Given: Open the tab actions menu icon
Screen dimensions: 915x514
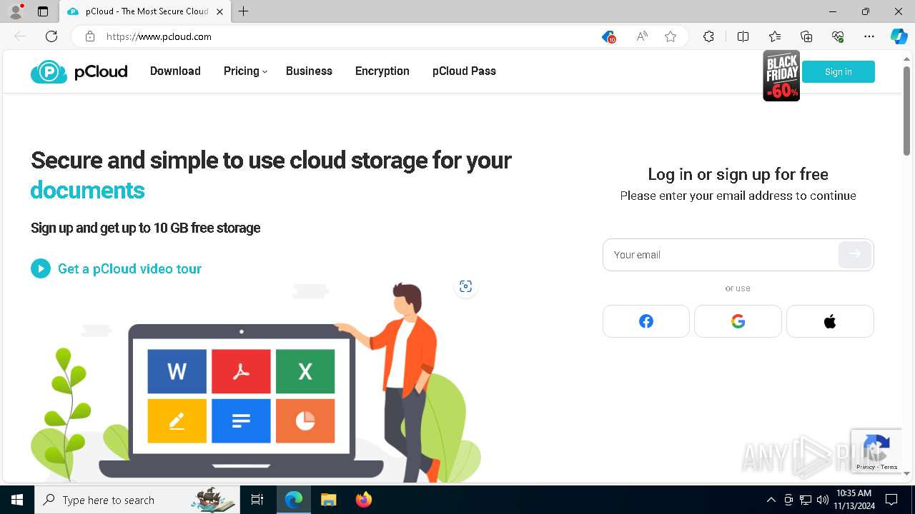Looking at the screenshot, I should tap(43, 11).
